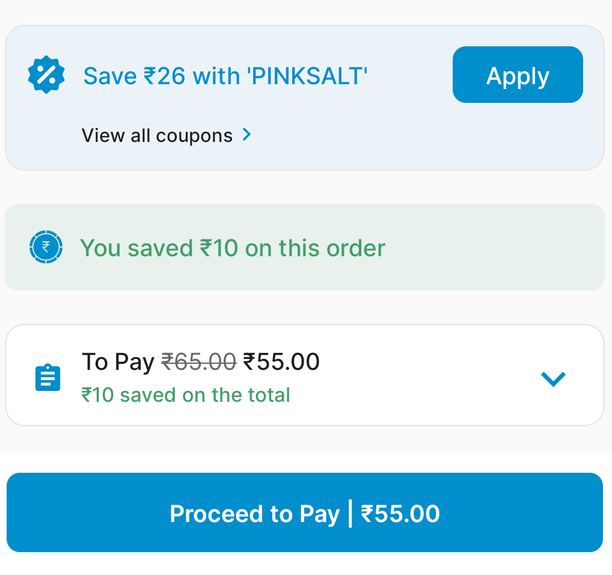Click the chevron next to View all coupons
The image size is (612, 575).
pos(246,135)
